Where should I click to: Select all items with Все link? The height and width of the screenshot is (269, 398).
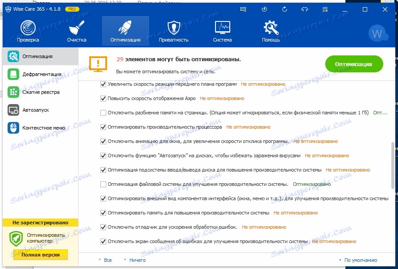tap(108, 260)
